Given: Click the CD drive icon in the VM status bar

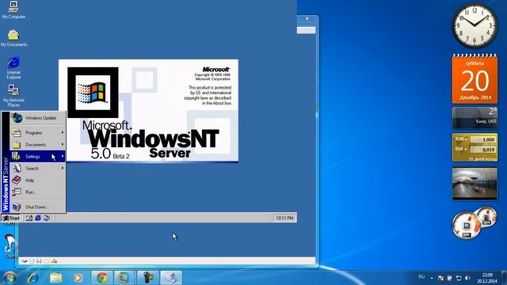Looking at the screenshot, I should pos(32,260).
